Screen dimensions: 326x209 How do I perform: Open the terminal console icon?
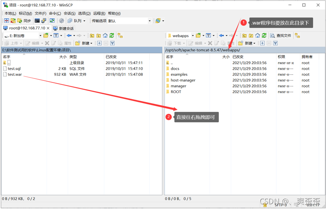click(x=37, y=21)
